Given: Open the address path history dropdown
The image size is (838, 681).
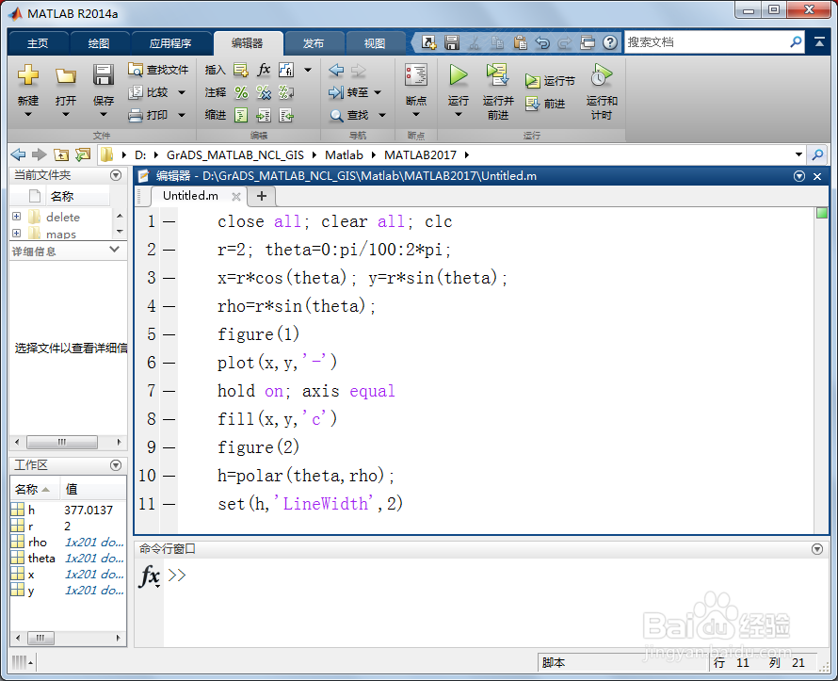Looking at the screenshot, I should tap(798, 155).
